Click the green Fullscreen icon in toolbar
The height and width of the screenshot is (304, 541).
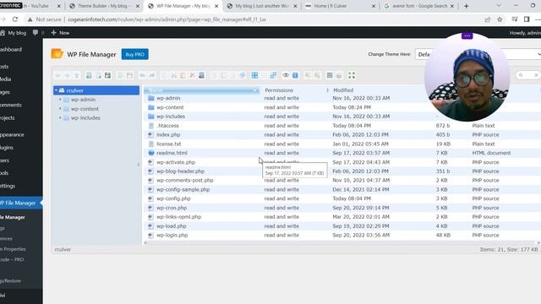pyautogui.click(x=352, y=75)
